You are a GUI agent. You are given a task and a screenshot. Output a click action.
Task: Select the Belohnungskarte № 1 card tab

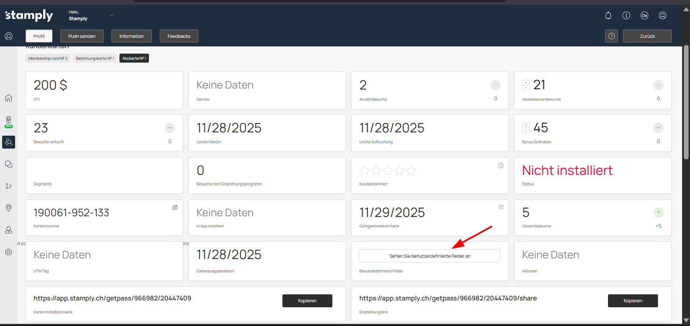(95, 58)
